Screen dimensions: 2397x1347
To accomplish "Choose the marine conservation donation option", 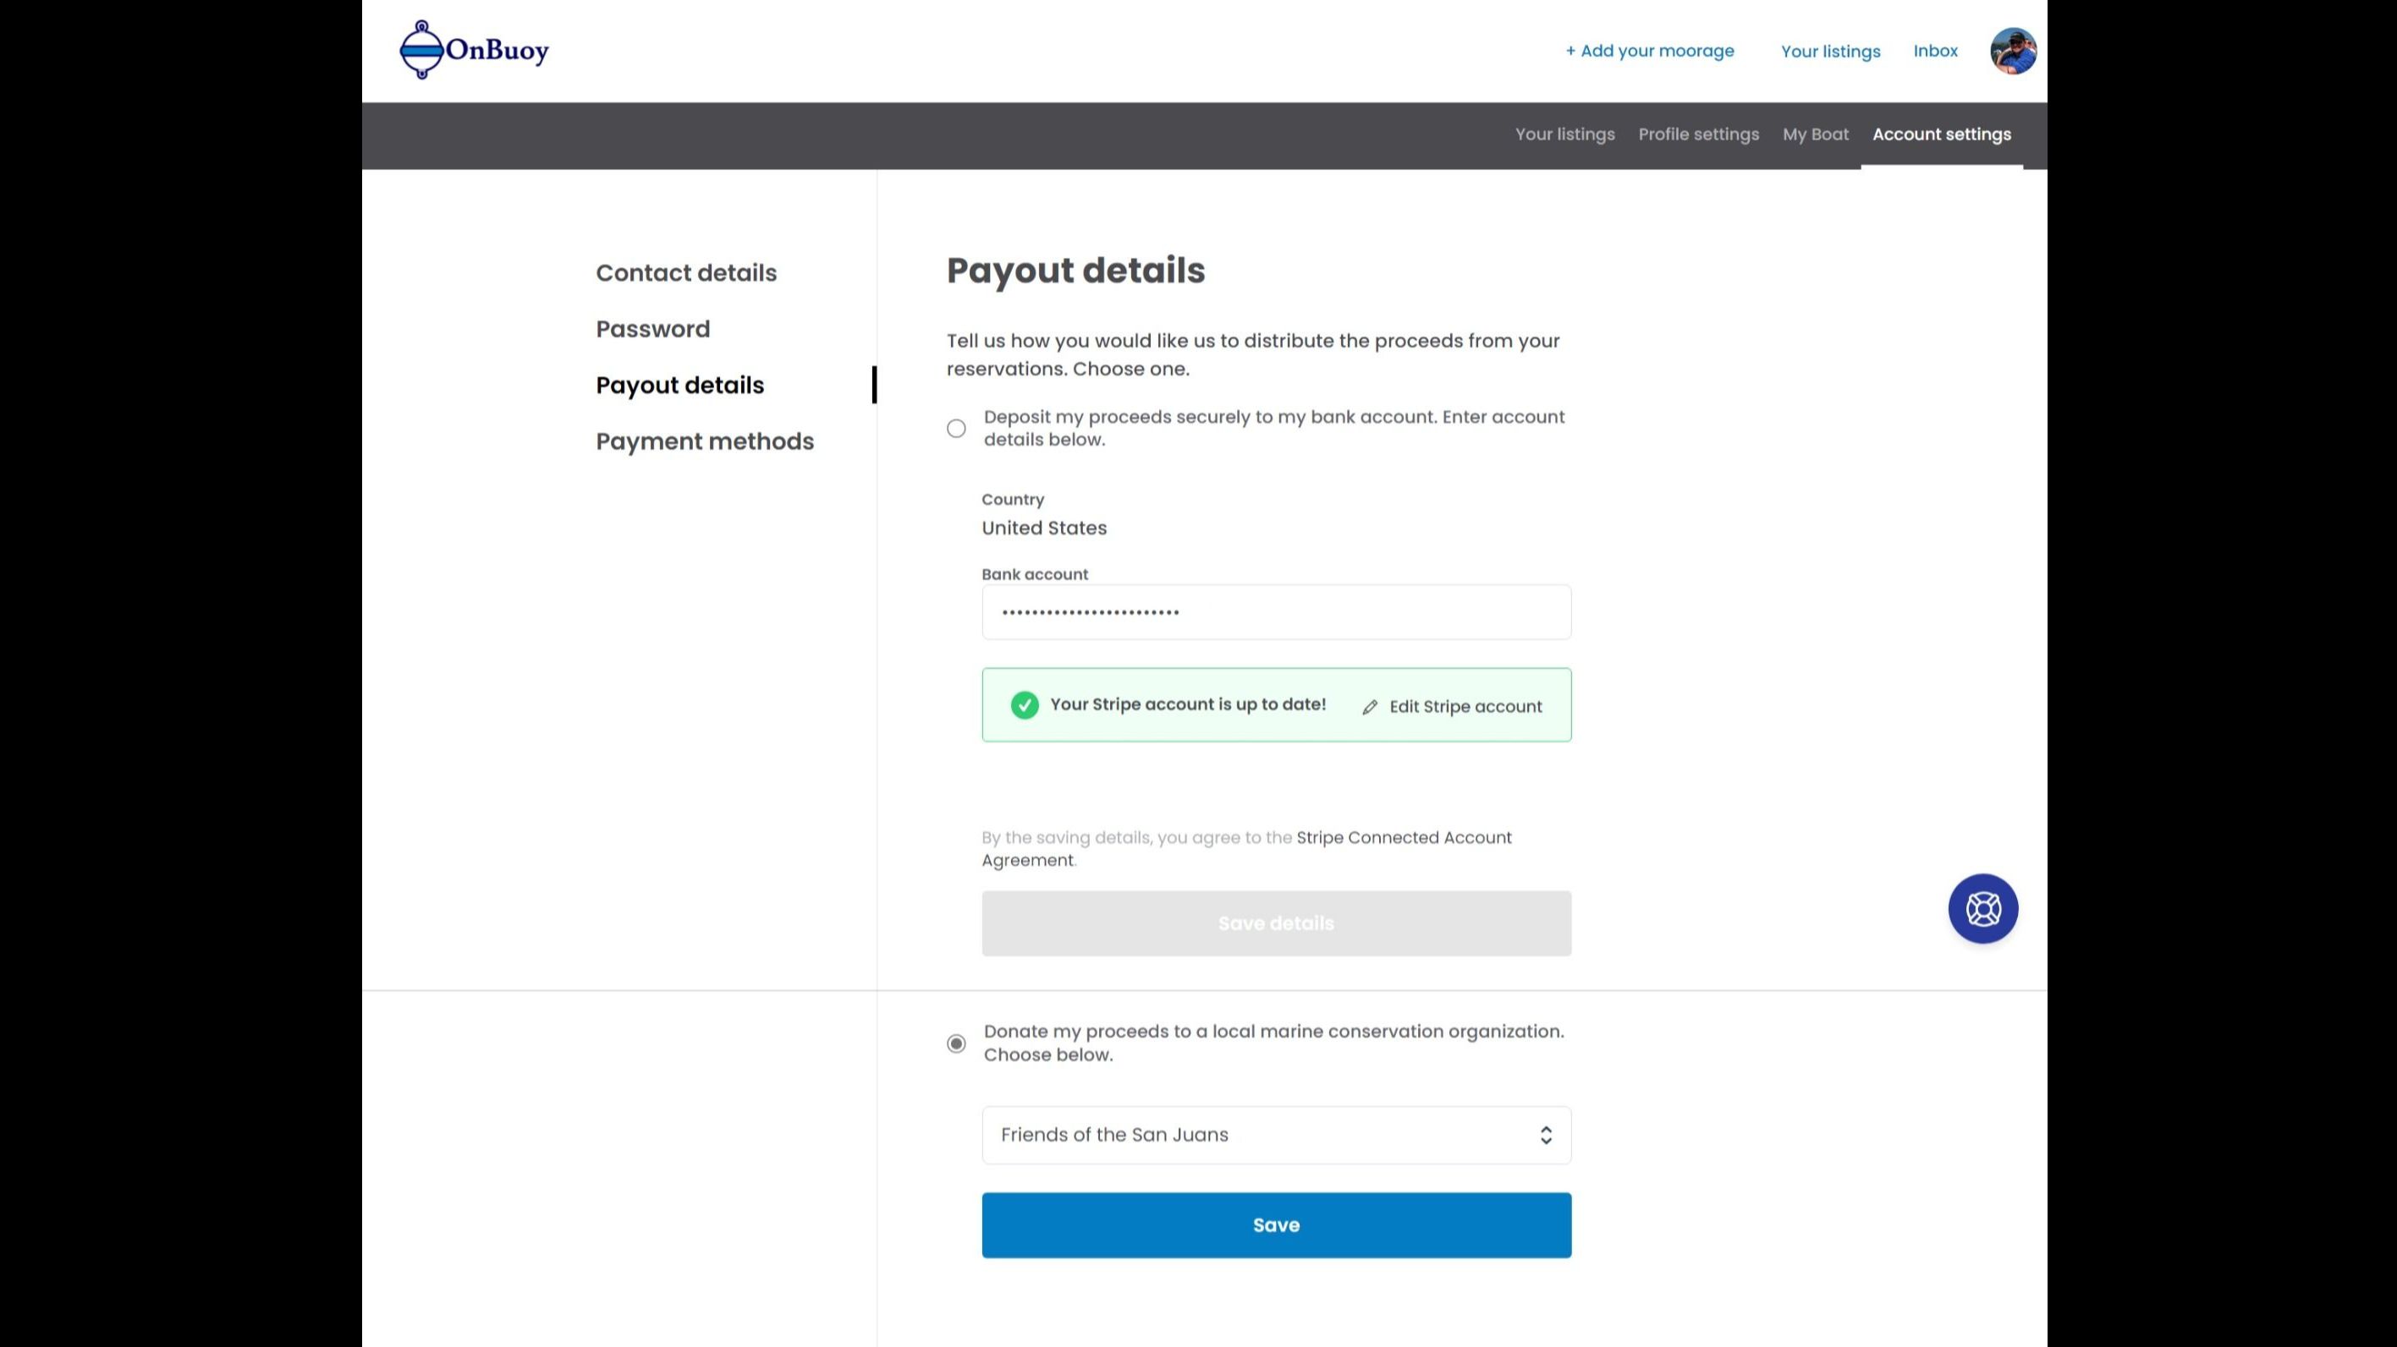I will coord(955,1043).
